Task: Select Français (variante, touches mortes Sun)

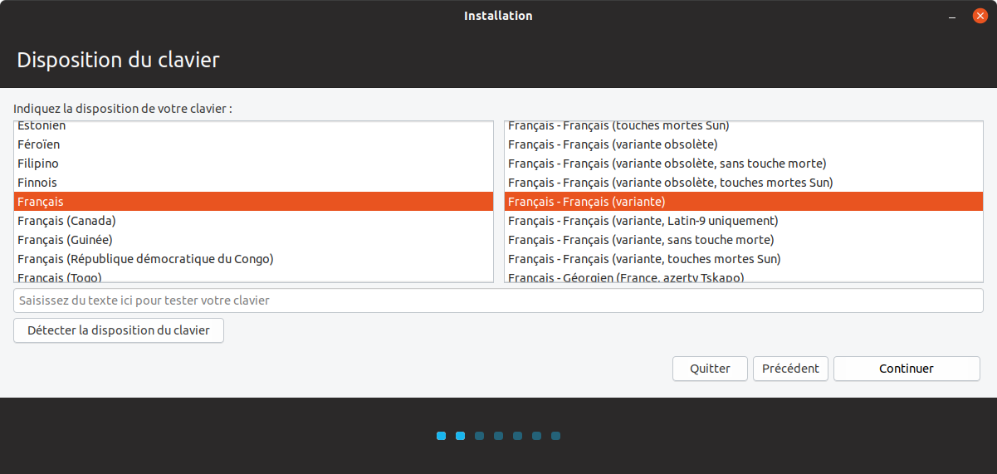Action: coord(644,259)
